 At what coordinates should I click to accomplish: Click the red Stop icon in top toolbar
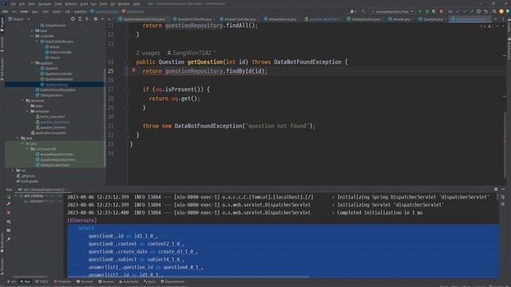(442, 11)
